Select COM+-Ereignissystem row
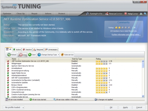Image resolution: width=148 pixels, height=111 pixels. (x=74, y=87)
